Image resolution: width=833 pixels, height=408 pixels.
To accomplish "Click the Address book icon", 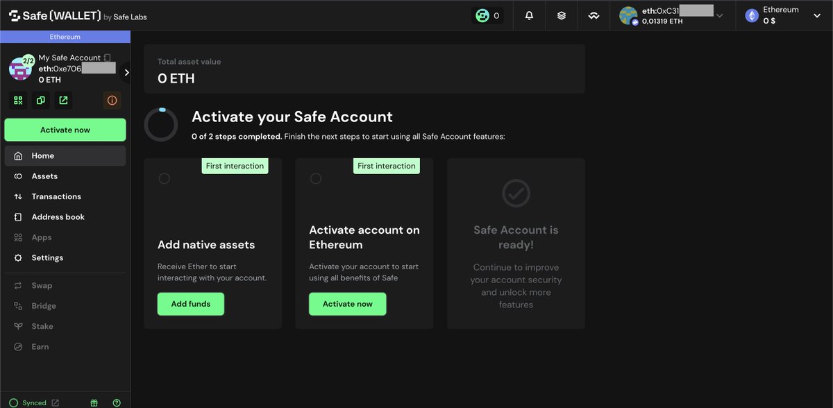I will point(18,217).
